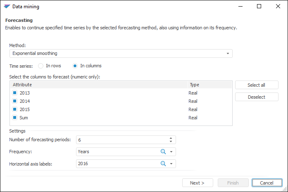
Task: Select the In rows radio button
Action: click(41, 66)
